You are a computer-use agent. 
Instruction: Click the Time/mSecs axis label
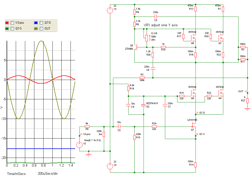pos(16,174)
